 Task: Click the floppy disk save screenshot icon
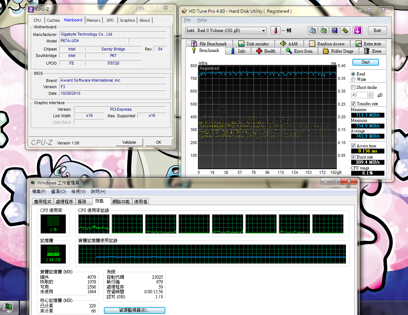coord(334,30)
